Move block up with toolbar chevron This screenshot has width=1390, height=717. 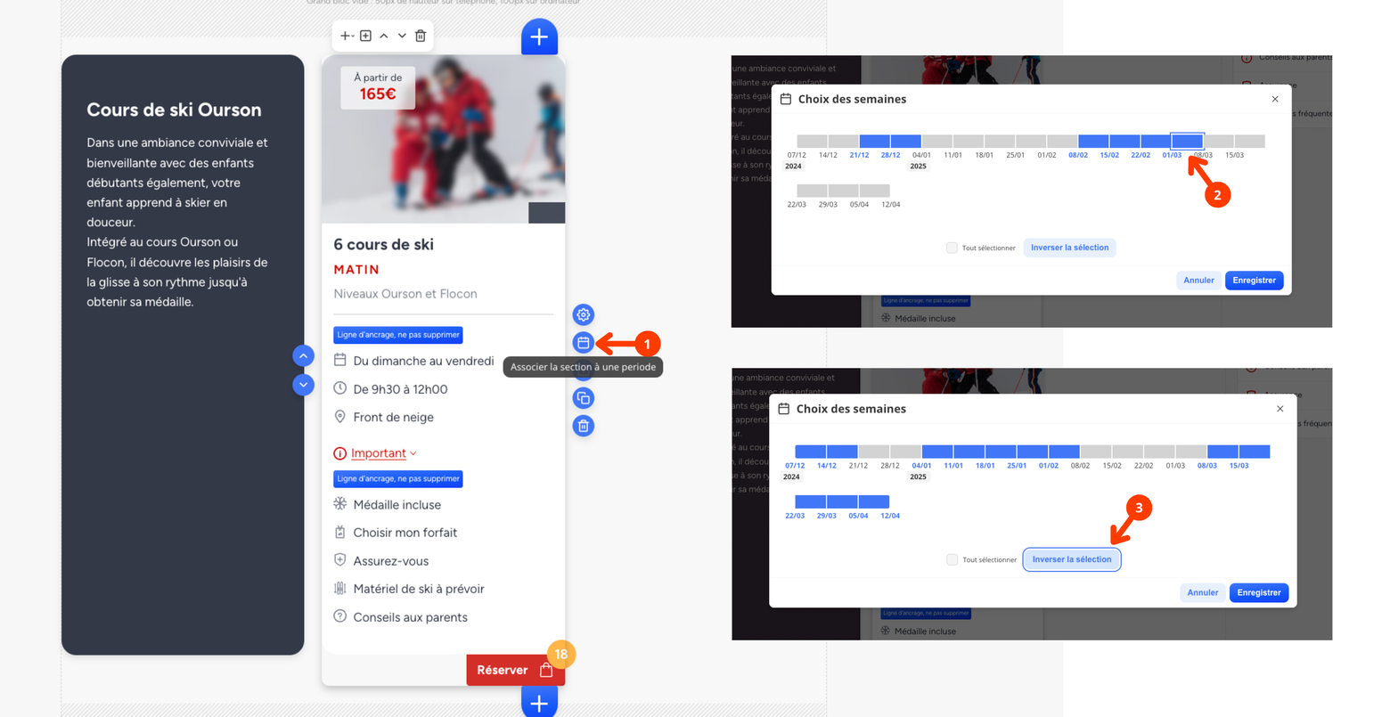[x=384, y=36]
